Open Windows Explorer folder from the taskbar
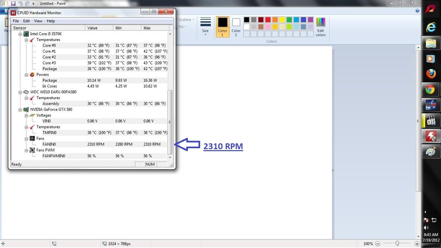 pyautogui.click(x=431, y=43)
